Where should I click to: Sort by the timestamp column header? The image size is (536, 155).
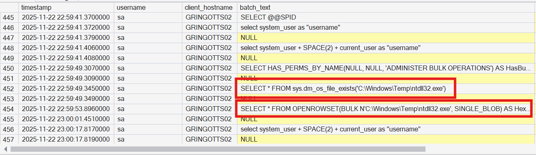click(x=66, y=8)
